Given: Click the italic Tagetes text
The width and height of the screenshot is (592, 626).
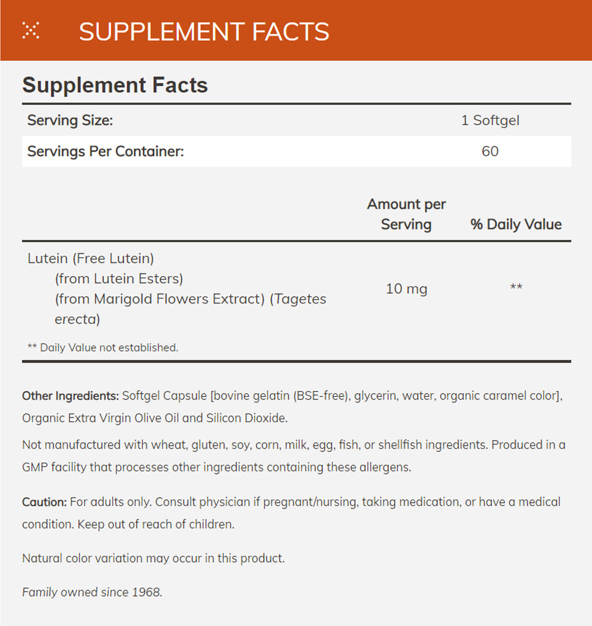Looking at the screenshot, I should pos(300,299).
